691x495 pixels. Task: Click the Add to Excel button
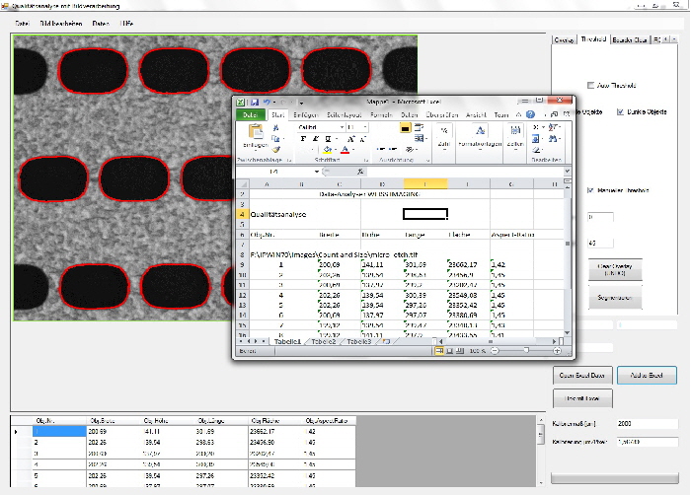(x=647, y=376)
